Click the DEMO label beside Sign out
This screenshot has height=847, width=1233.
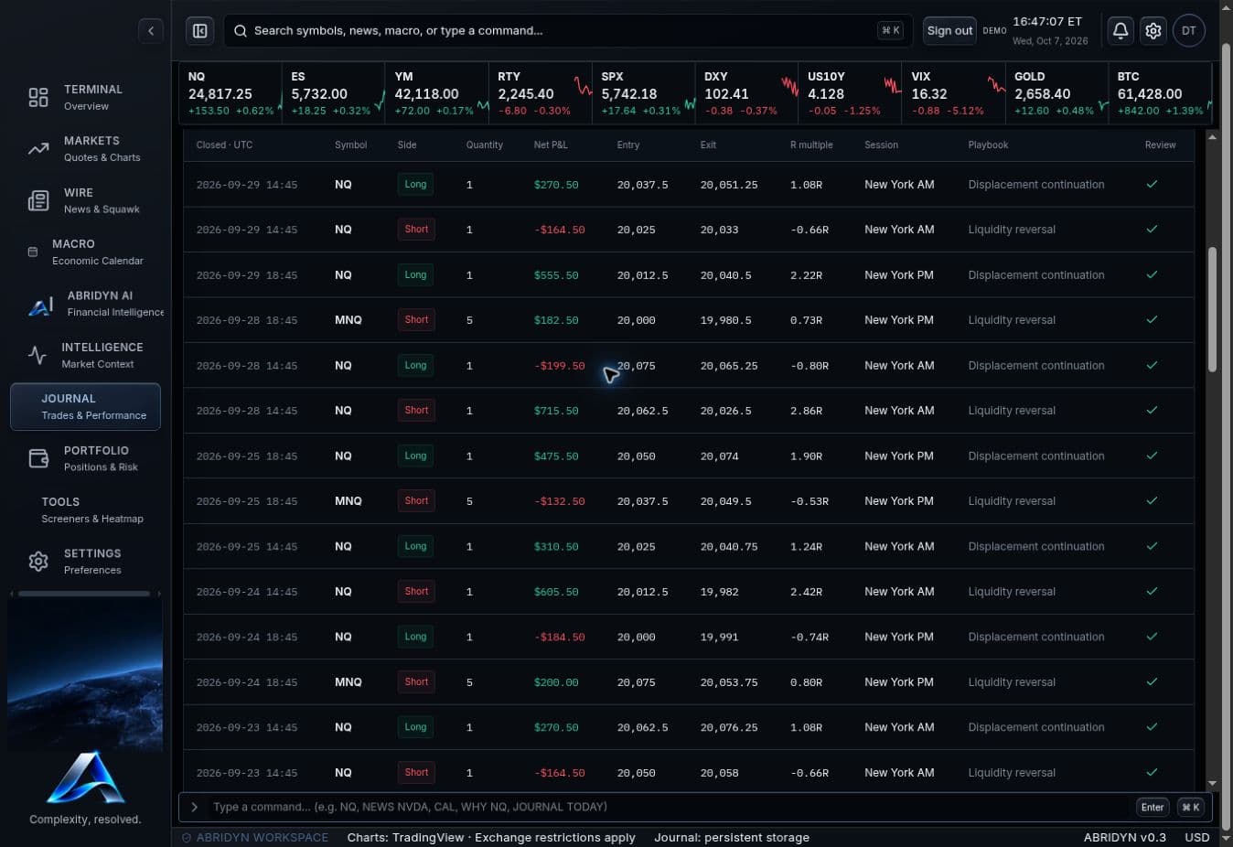pos(994,30)
